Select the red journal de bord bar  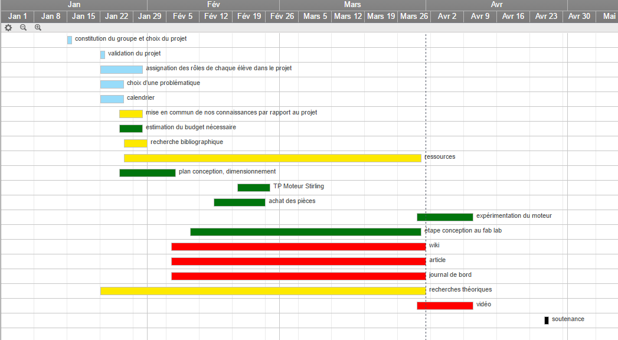point(298,276)
